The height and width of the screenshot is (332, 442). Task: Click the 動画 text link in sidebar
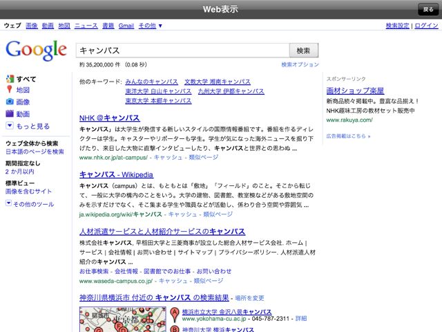[x=23, y=113]
